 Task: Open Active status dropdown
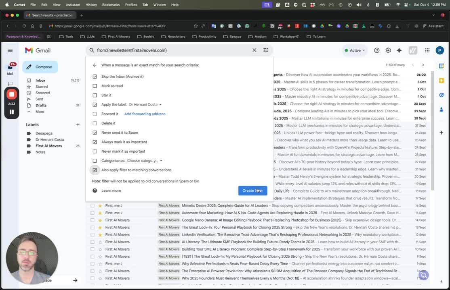tap(355, 50)
